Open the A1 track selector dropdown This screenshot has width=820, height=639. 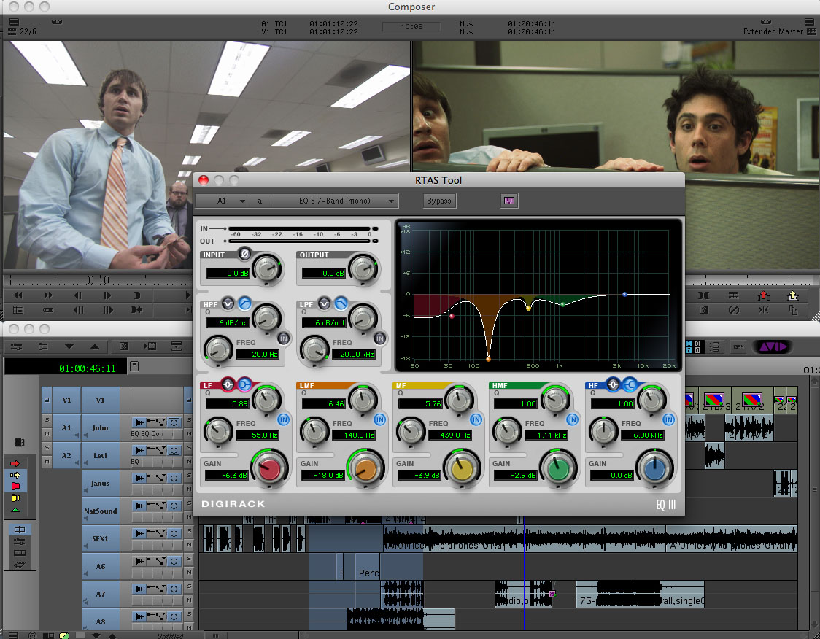point(222,201)
